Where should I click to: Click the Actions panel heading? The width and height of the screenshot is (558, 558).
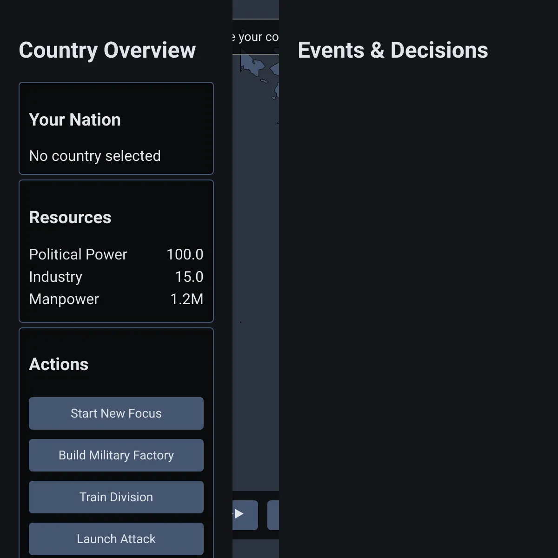click(x=59, y=365)
